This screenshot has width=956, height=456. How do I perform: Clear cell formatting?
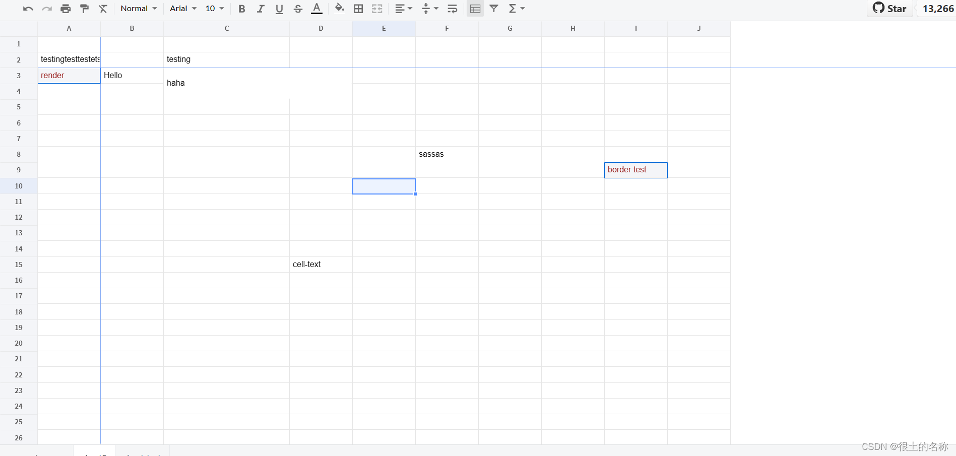click(103, 9)
